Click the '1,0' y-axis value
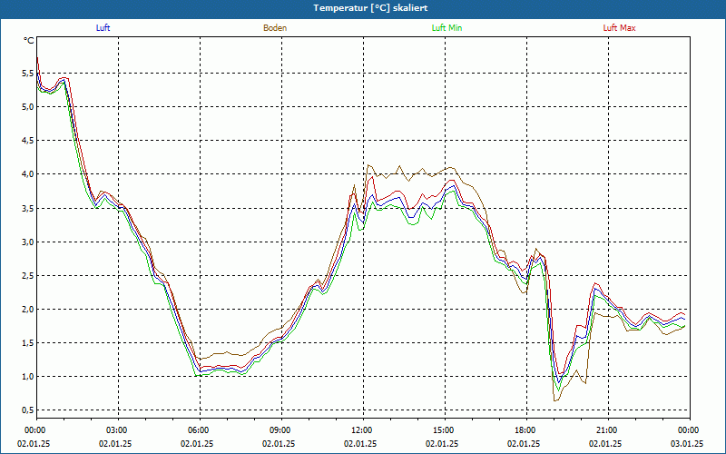 [28, 377]
